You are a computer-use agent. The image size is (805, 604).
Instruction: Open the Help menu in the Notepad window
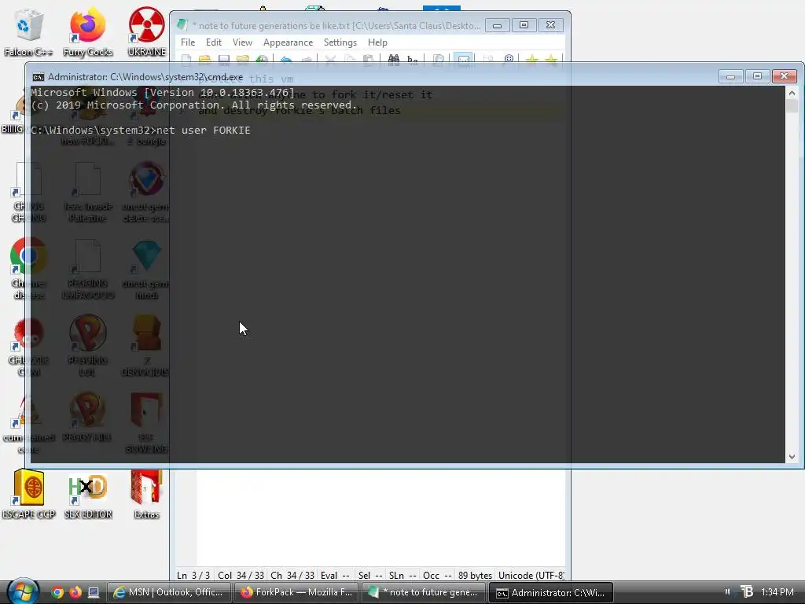tap(377, 42)
